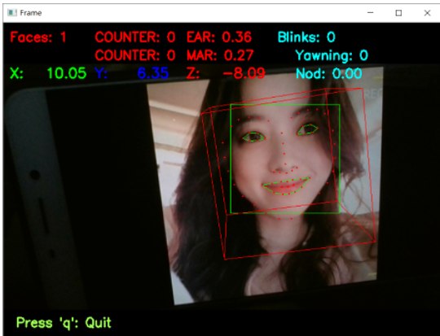This screenshot has width=440, height=336.
Task: Click the Nod: 0.00 readout
Action: tap(329, 74)
